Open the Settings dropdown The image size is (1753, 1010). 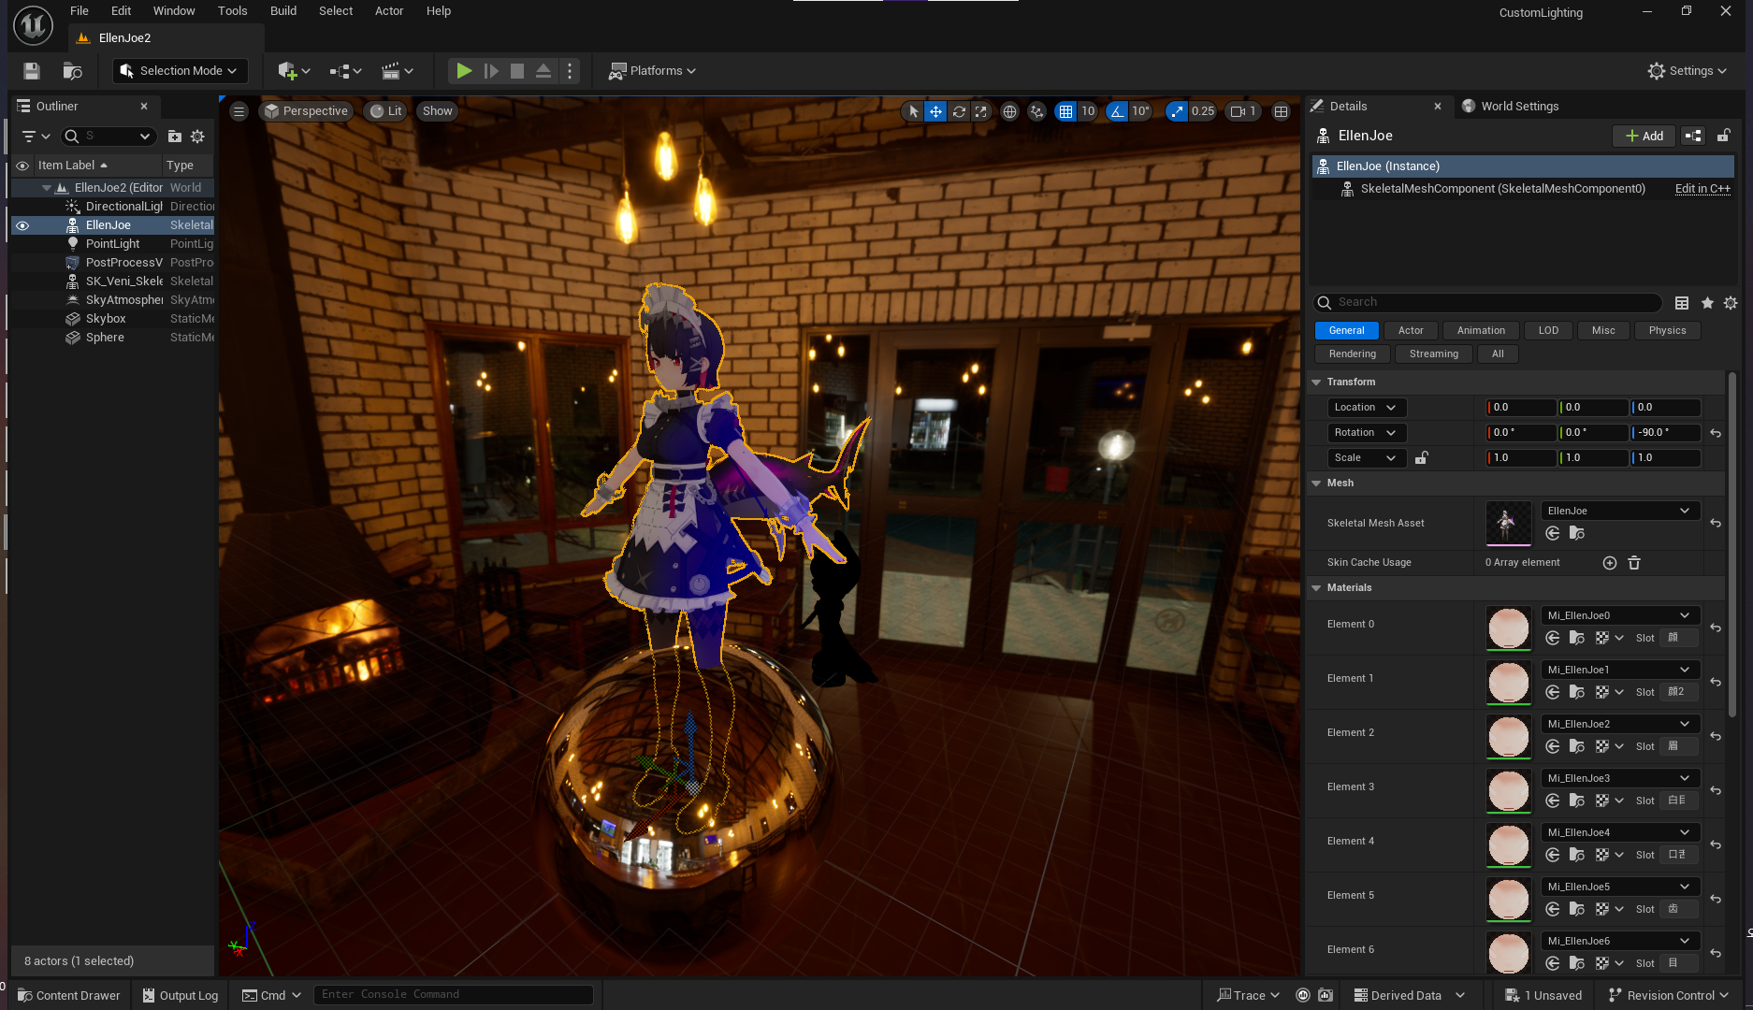(1688, 71)
